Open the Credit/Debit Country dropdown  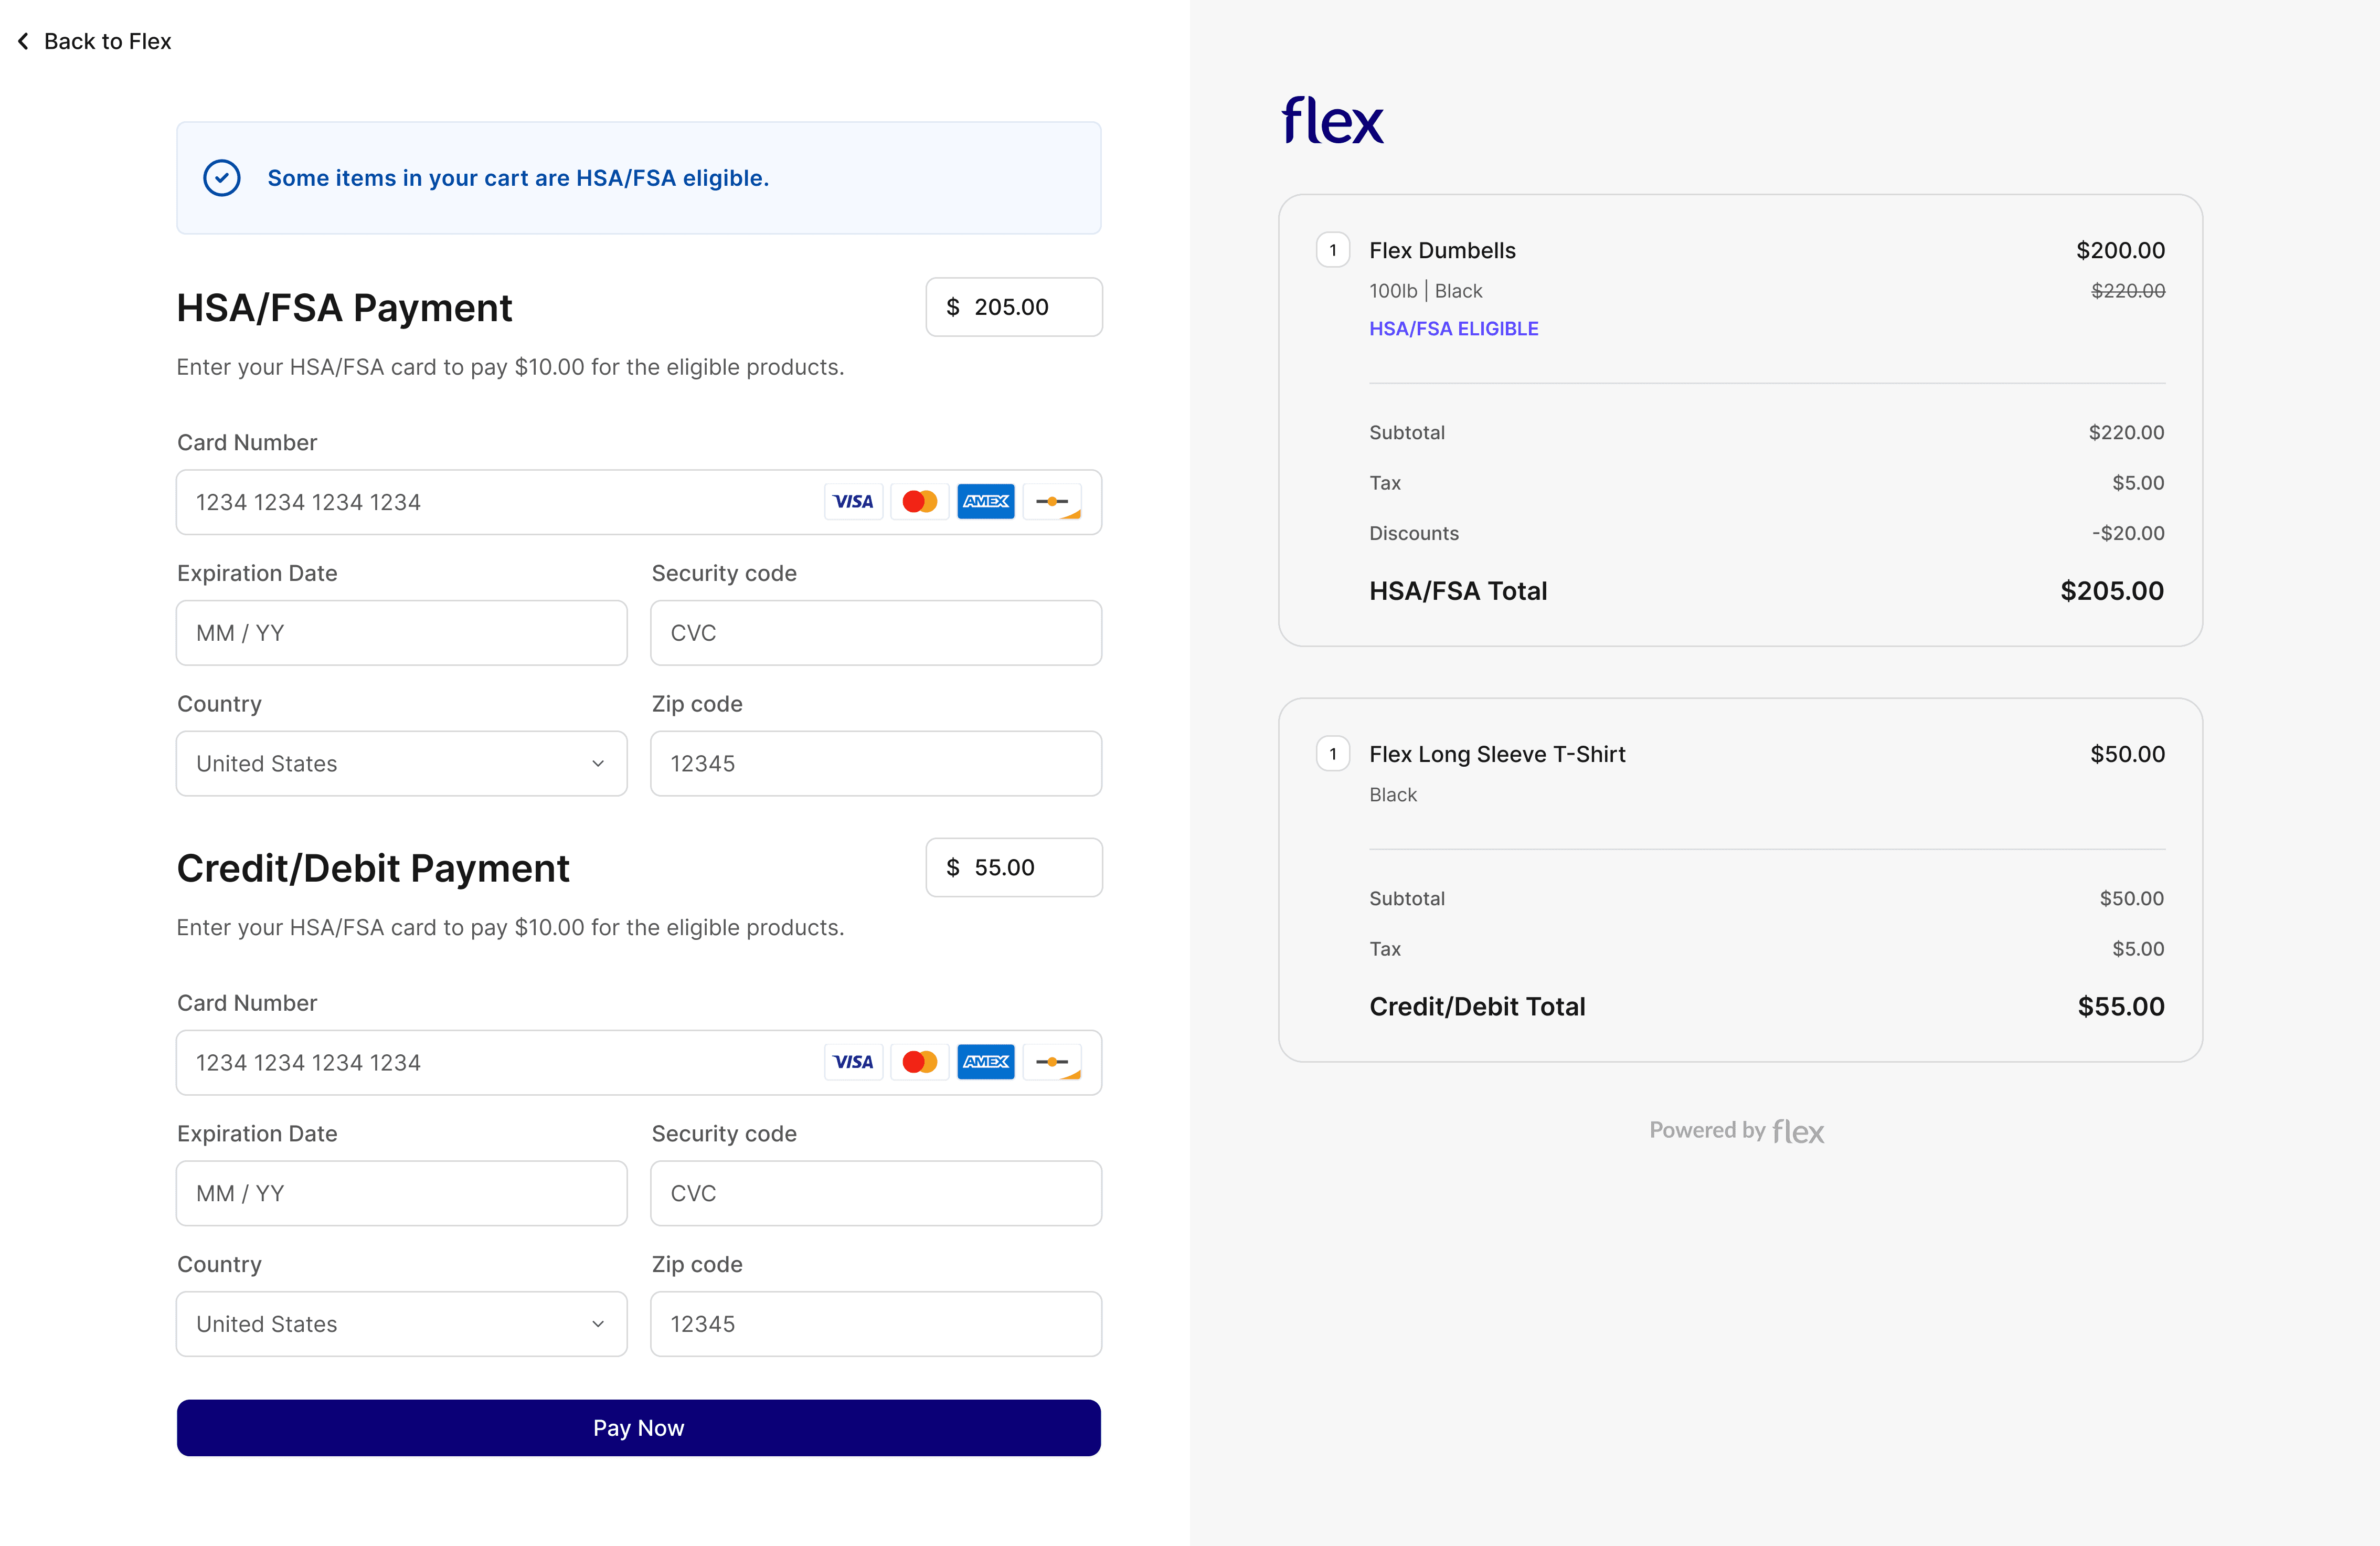pos(401,1324)
